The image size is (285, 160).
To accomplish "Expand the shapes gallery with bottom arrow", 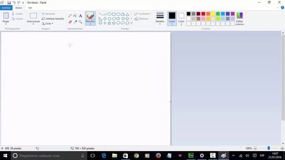I will tap(131, 23).
